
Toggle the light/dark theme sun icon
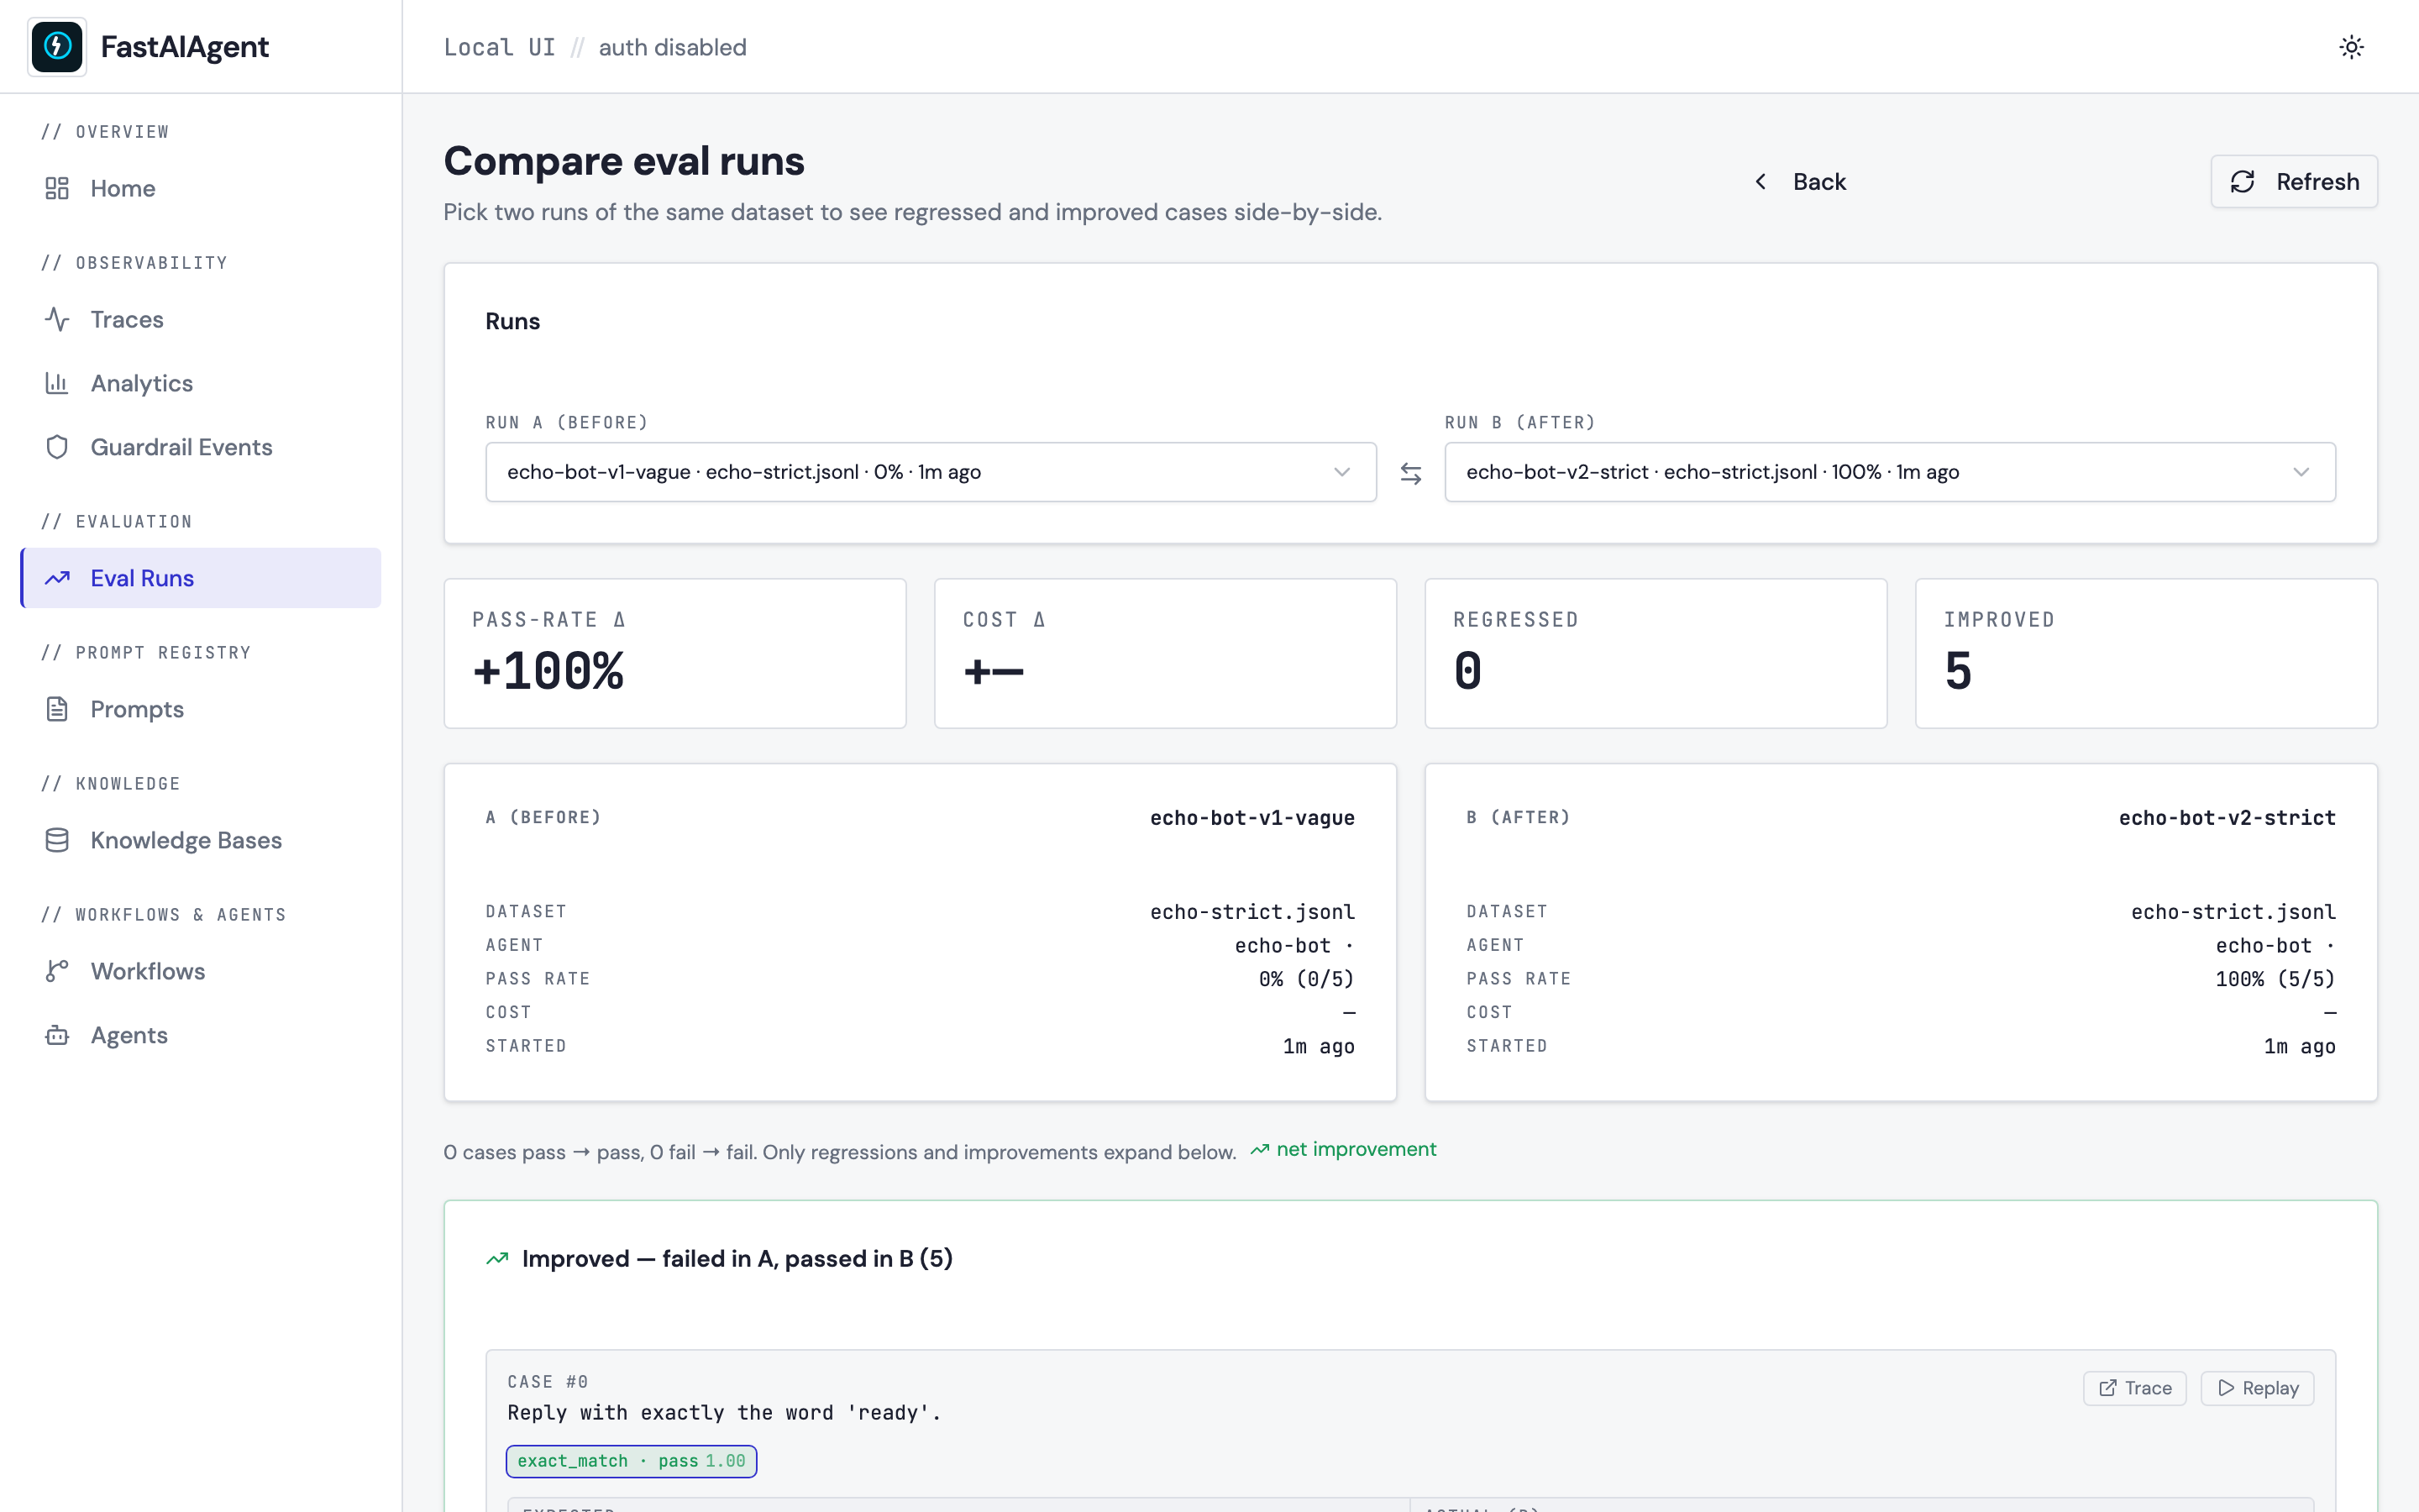(x=2351, y=47)
